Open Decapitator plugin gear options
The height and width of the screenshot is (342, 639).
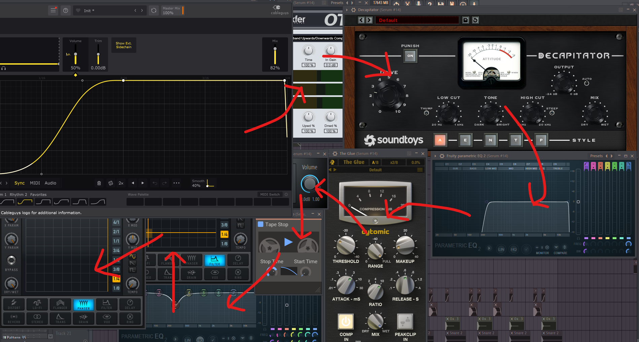354,10
